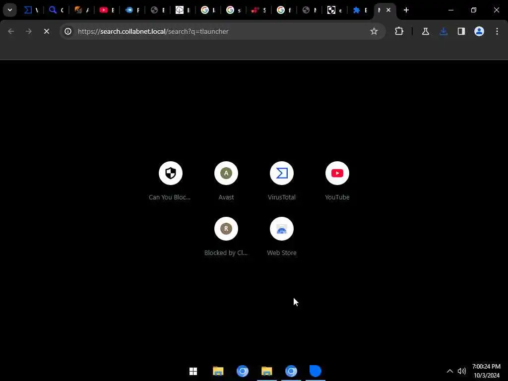Open the tab search dropdown arrow

[10, 10]
